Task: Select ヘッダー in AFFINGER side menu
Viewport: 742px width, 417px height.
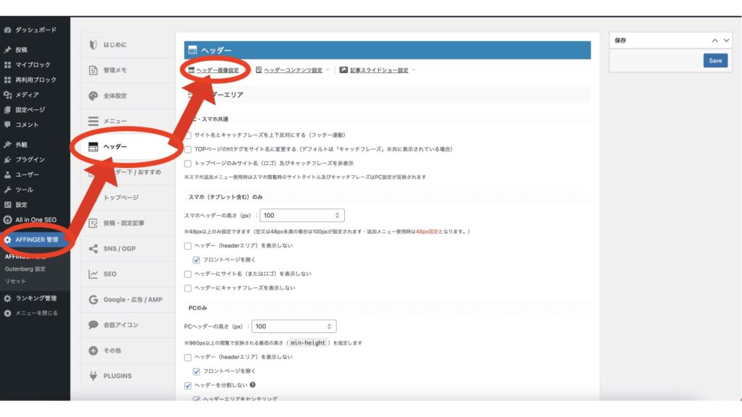Action: [x=128, y=146]
